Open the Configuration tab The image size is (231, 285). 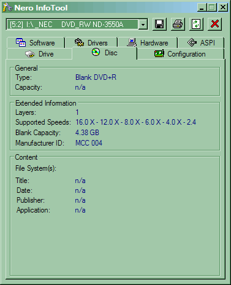(x=180, y=54)
